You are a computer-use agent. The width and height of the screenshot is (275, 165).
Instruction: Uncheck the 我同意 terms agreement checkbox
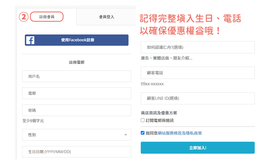click(x=143, y=133)
